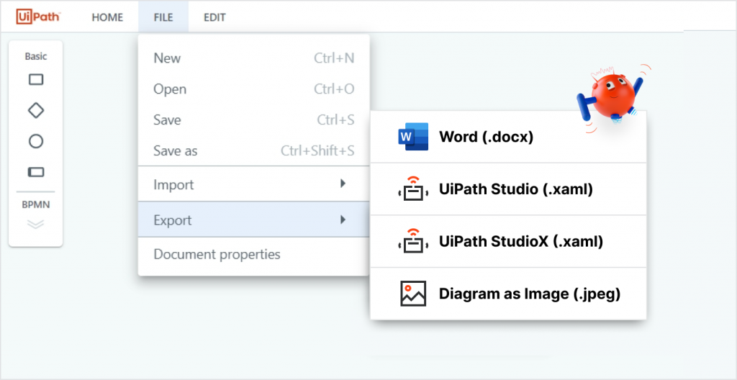Click the UiPath logo
Viewport: 737px width, 380px height.
pos(39,17)
